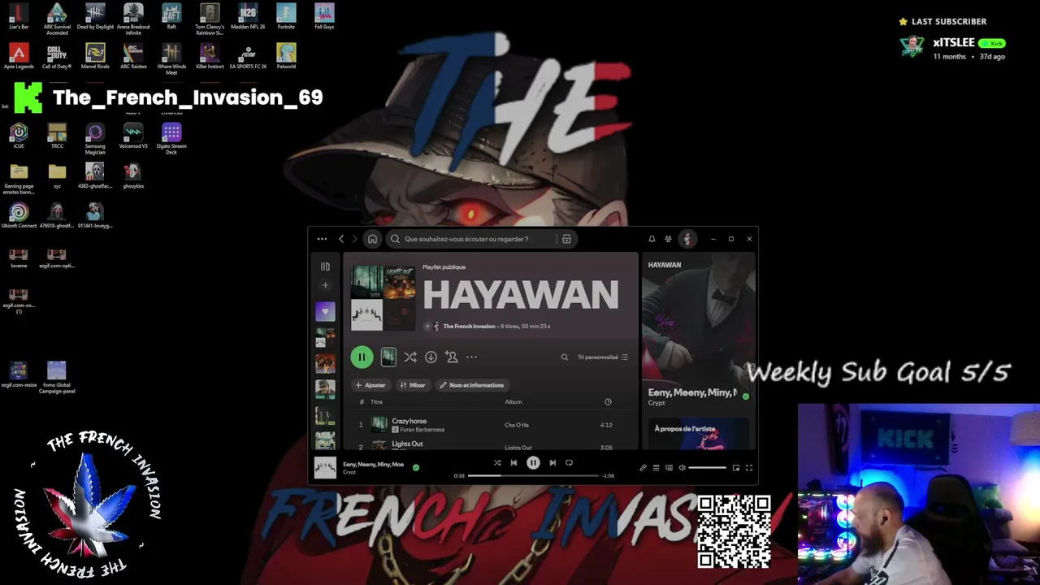This screenshot has width=1040, height=585.
Task: Mute Spotify with the speaker icon
Action: coord(682,468)
